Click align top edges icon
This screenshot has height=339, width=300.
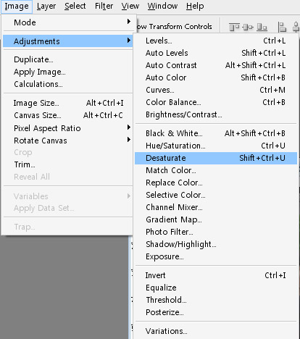(234, 27)
